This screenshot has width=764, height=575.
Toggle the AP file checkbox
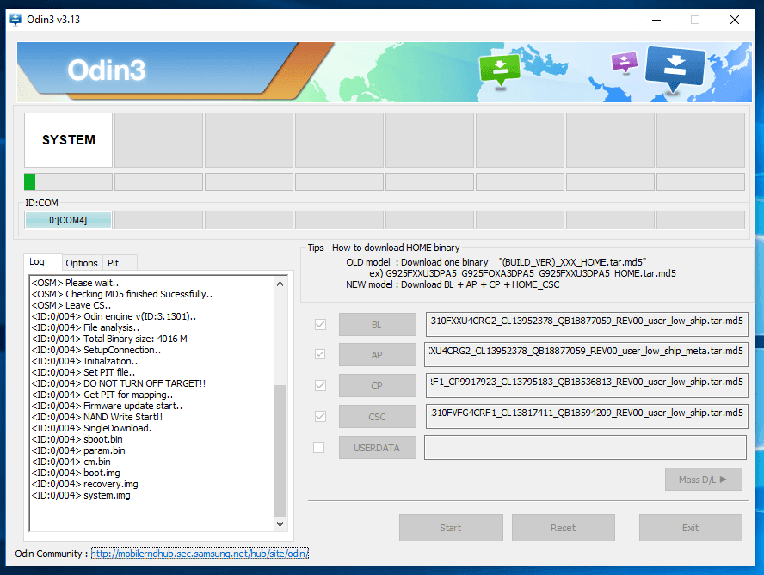[x=320, y=354]
